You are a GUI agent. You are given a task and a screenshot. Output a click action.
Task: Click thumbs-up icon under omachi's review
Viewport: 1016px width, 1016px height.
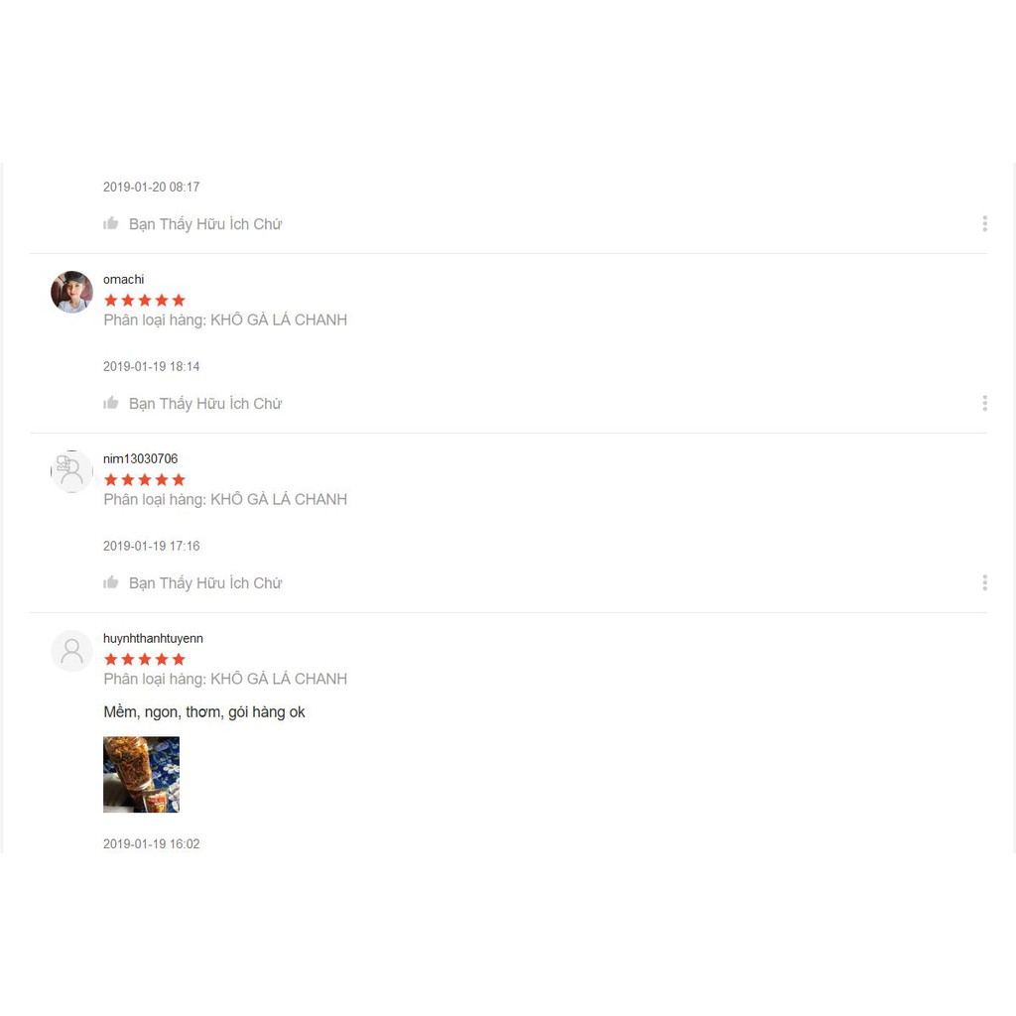point(111,403)
